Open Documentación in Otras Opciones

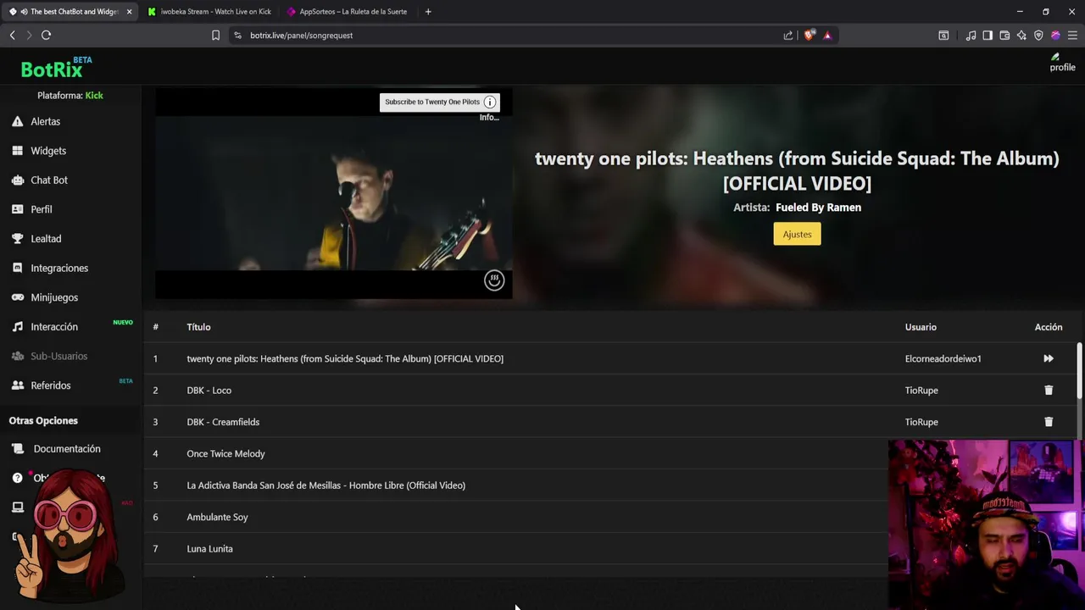pyautogui.click(x=67, y=449)
